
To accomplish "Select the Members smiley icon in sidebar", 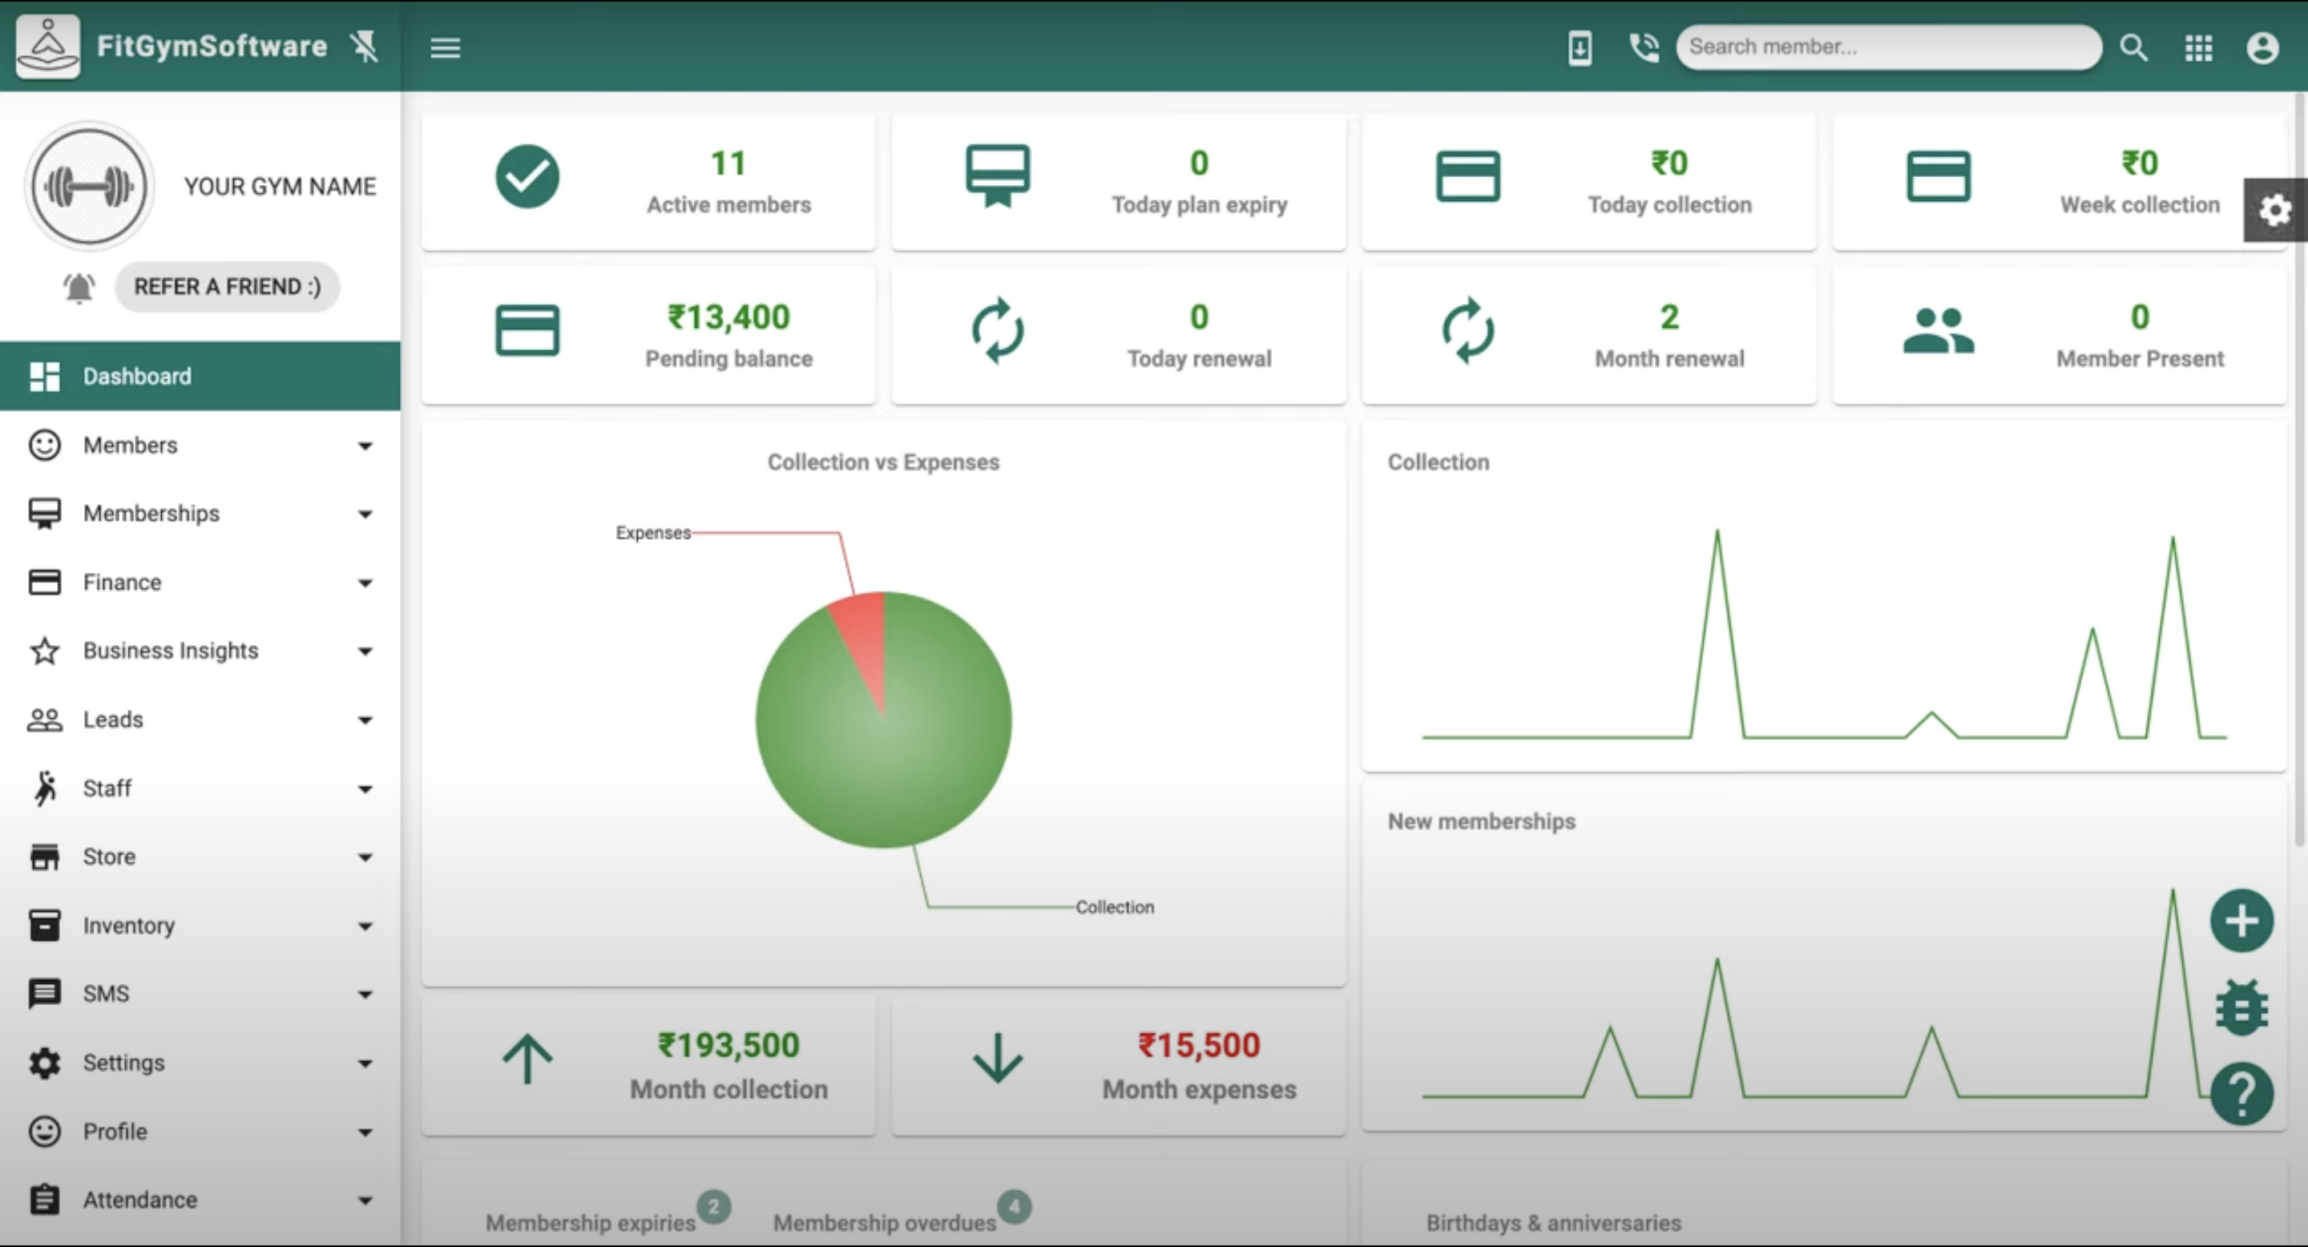I will 44,446.
